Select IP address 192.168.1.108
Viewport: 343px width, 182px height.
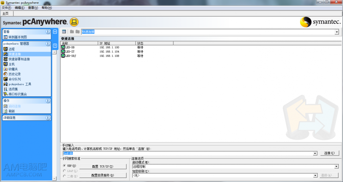(x=109, y=56)
